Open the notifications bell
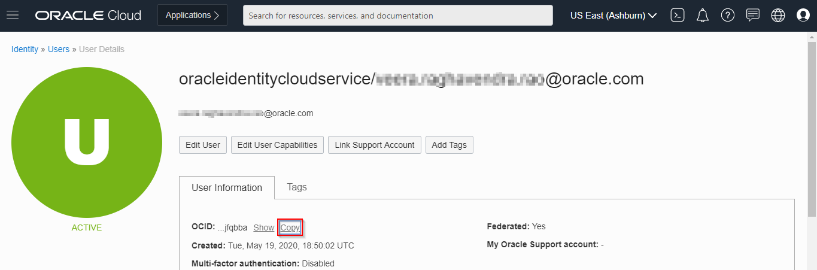The height and width of the screenshot is (270, 817). (x=703, y=16)
